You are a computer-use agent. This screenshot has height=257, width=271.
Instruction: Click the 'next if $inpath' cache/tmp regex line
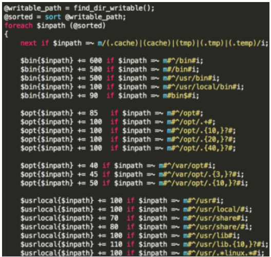(144, 43)
